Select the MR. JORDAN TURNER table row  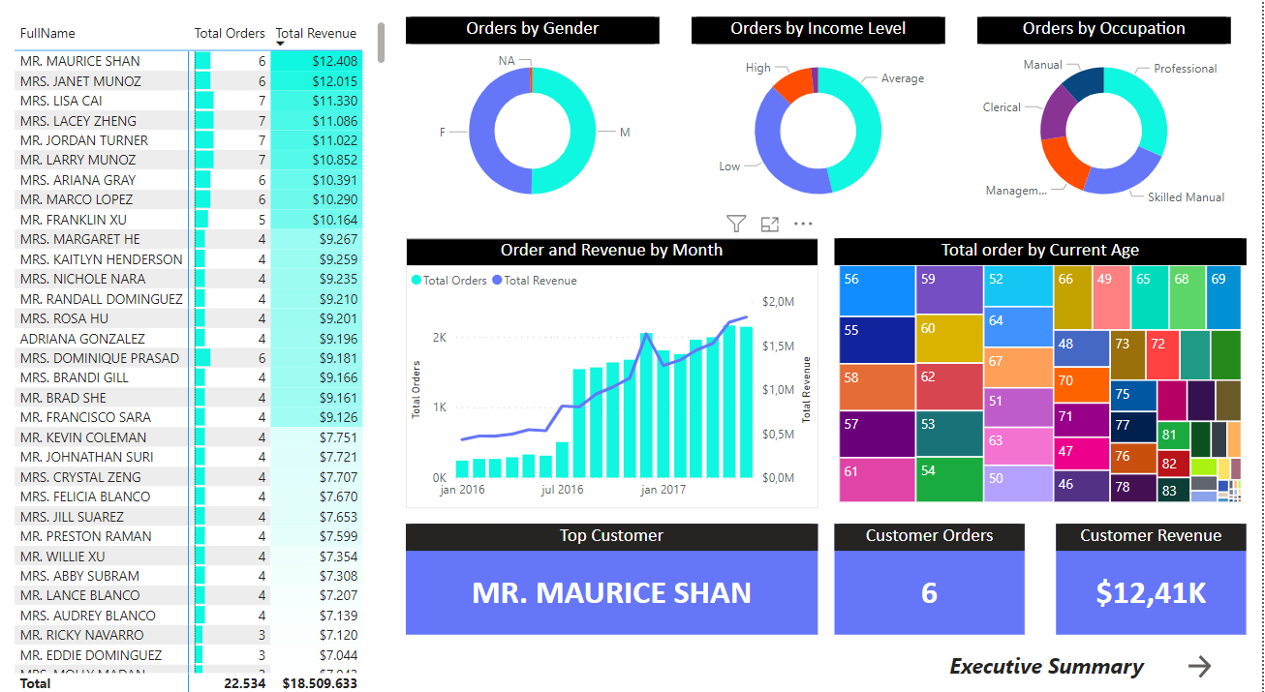coord(189,140)
